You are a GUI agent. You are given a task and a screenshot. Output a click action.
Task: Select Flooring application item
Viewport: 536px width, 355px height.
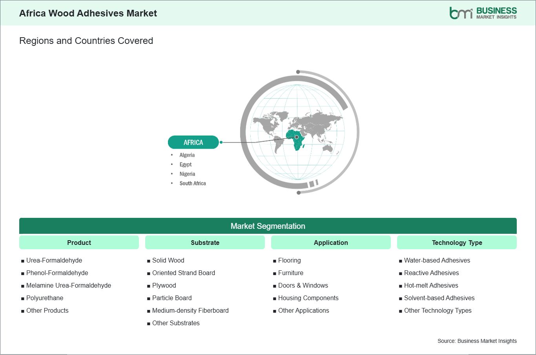pyautogui.click(x=289, y=260)
